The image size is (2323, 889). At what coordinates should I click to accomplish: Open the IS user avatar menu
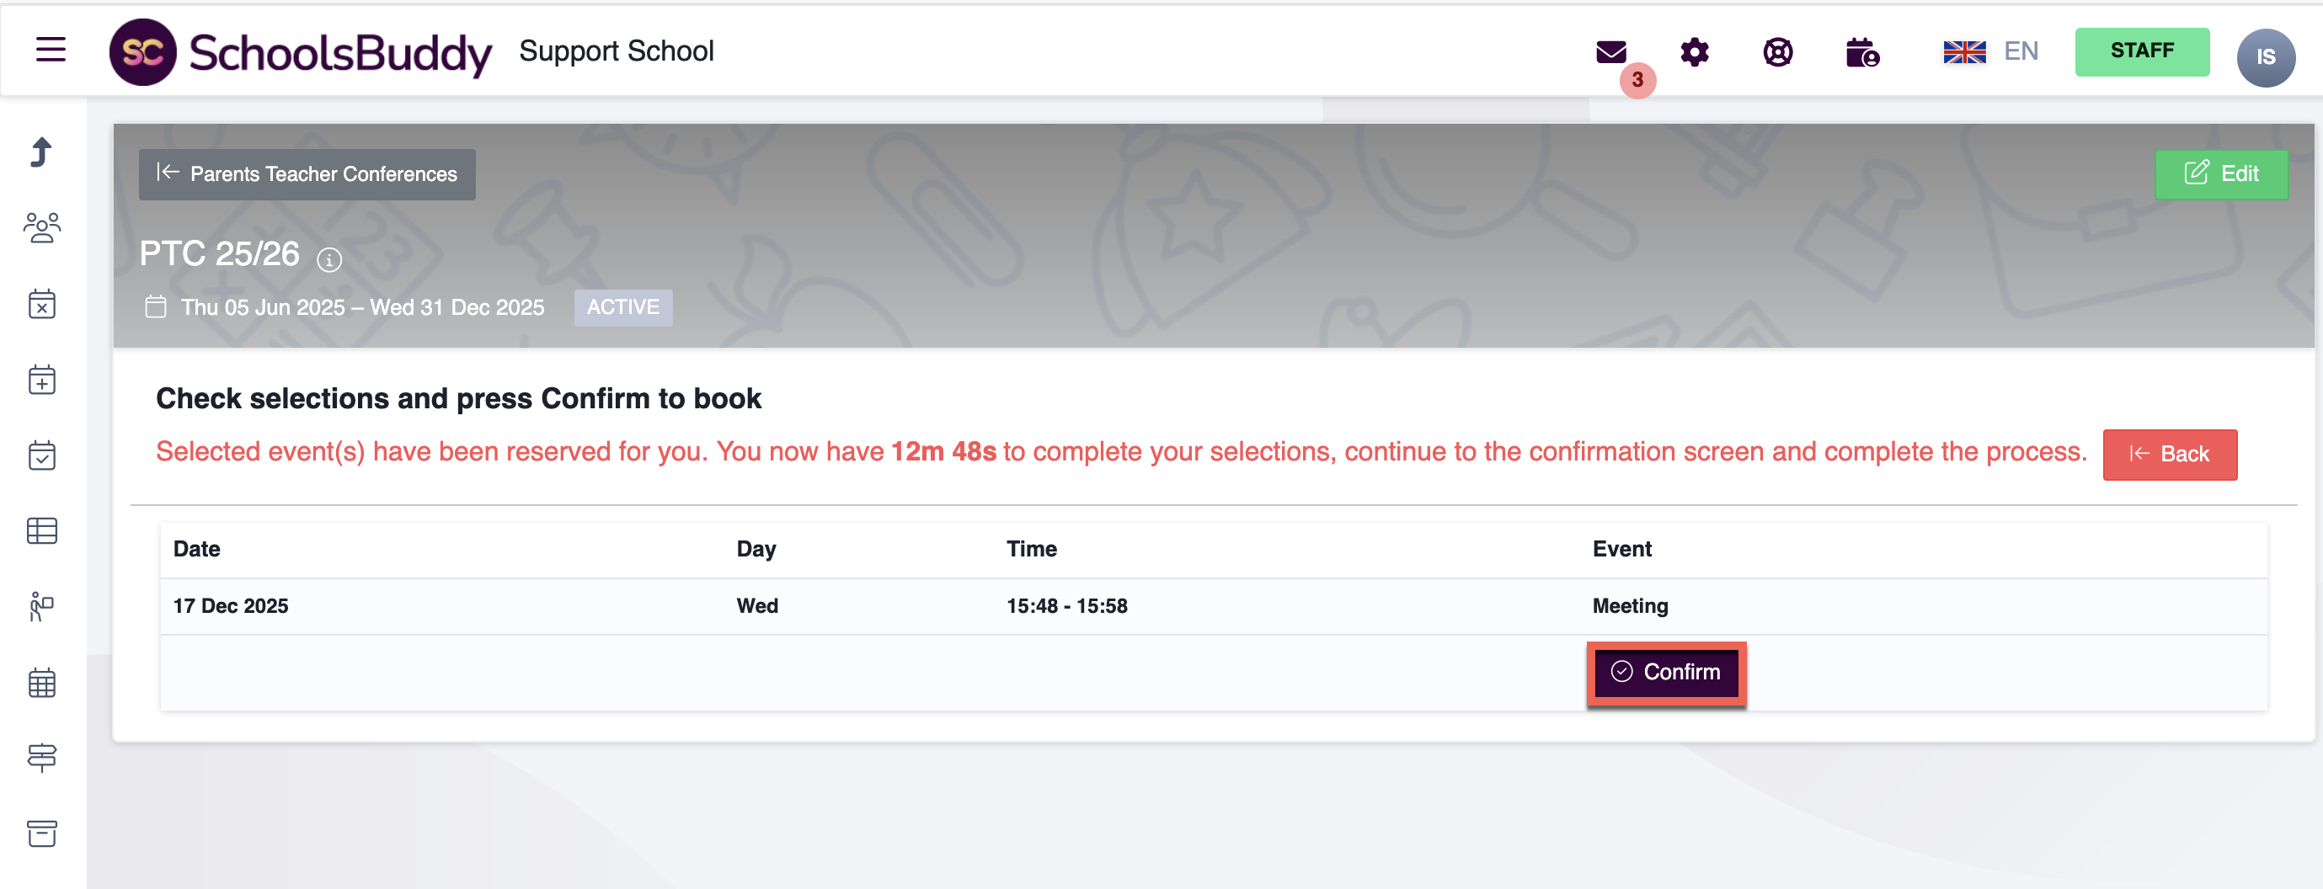coord(2265,56)
